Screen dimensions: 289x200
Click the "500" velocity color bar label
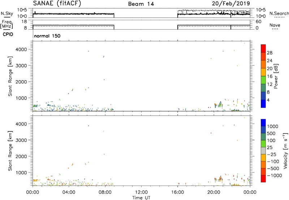272,133
